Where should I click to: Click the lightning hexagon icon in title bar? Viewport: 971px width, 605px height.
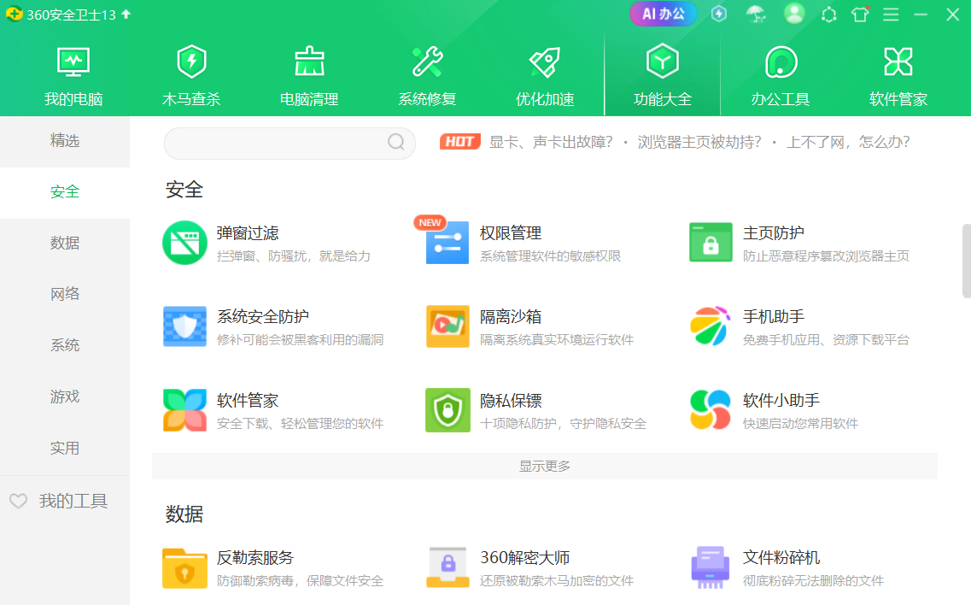click(x=719, y=14)
